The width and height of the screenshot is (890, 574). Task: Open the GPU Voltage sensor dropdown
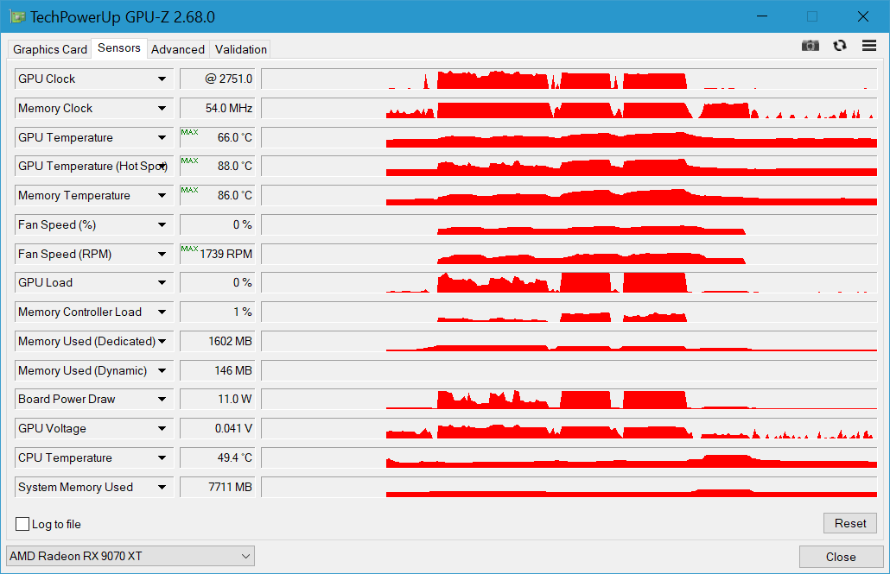(x=162, y=429)
